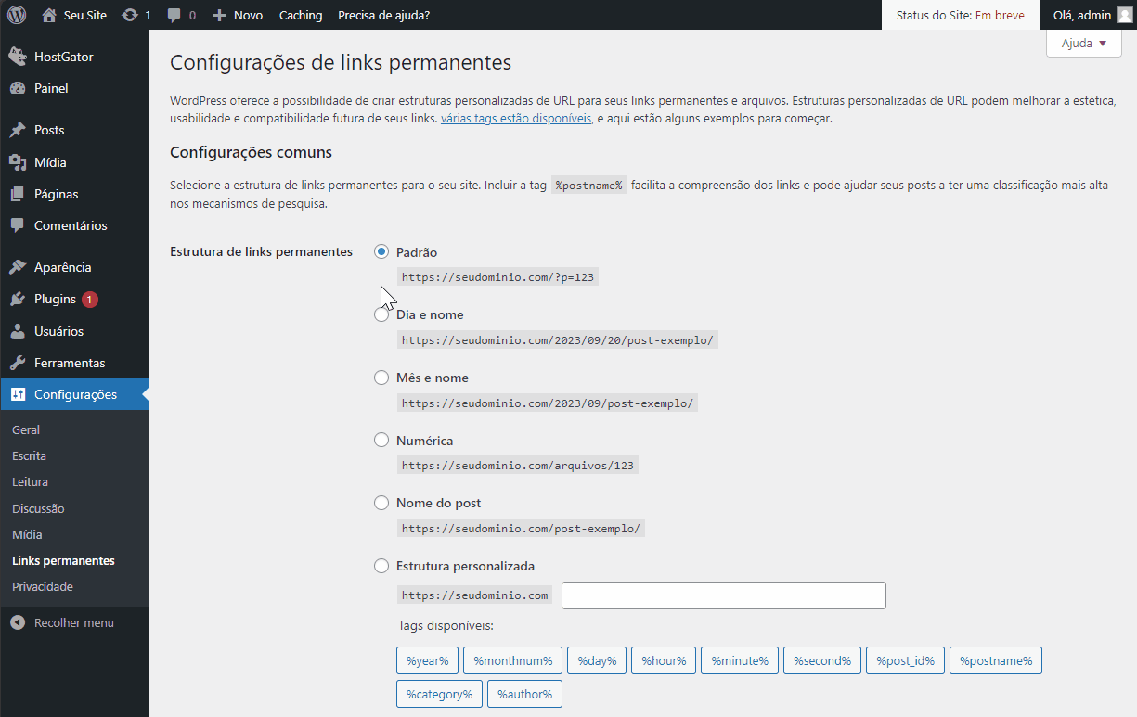Click the https://seudominio.com/post-exemplo/ example URL
Image resolution: width=1137 pixels, height=717 pixels.
coord(521,529)
